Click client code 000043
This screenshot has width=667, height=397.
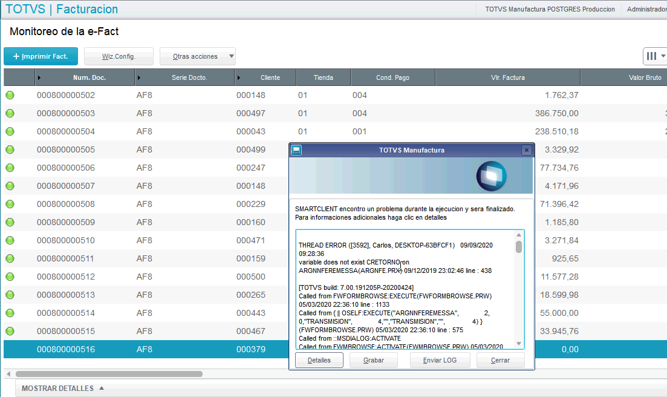click(x=251, y=131)
